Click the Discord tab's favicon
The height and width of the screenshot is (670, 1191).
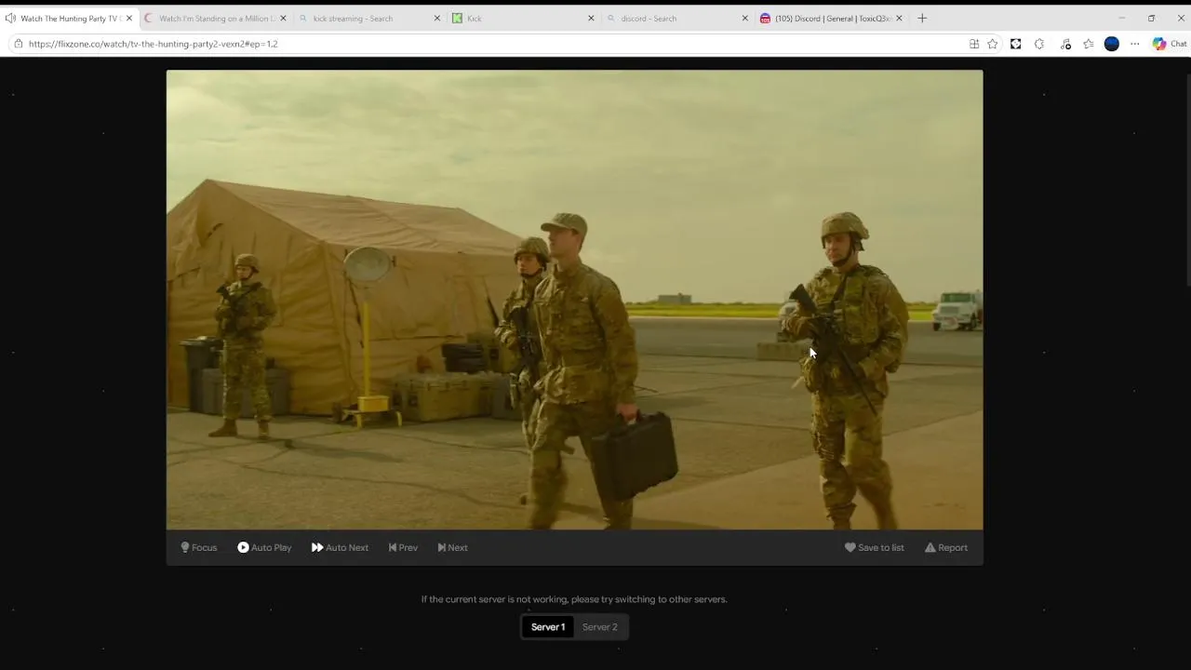(x=765, y=18)
